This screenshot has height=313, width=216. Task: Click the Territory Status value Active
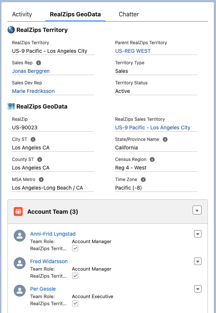[x=122, y=91]
